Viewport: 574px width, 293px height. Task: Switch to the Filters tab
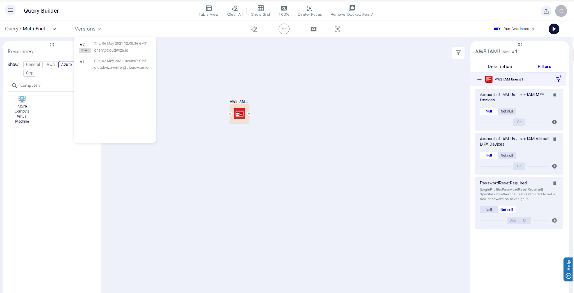pos(544,67)
